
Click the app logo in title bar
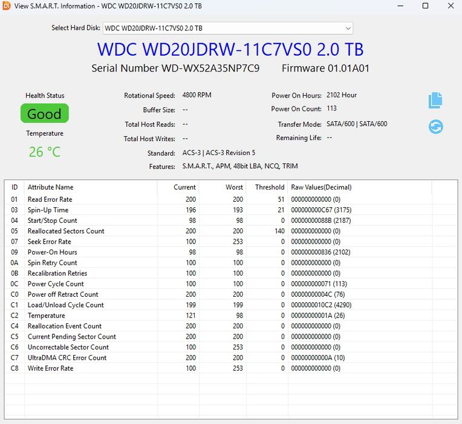point(6,5)
